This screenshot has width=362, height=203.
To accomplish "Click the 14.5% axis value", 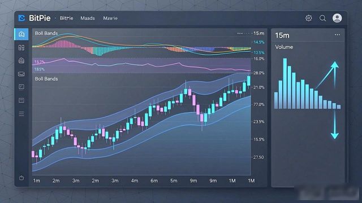I will click(259, 42).
